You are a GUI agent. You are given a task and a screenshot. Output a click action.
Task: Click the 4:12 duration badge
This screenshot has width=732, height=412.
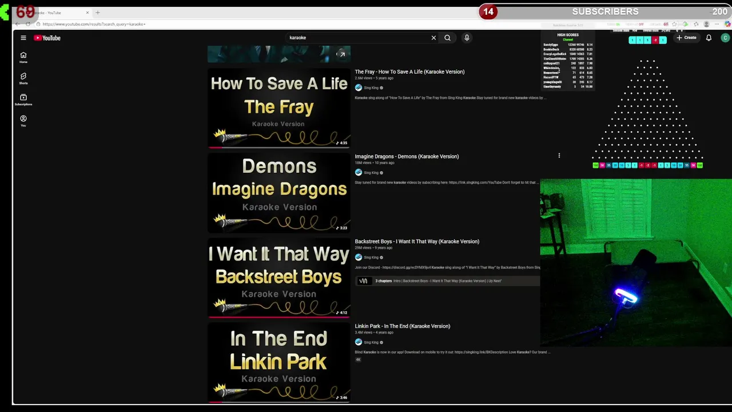pyautogui.click(x=342, y=312)
